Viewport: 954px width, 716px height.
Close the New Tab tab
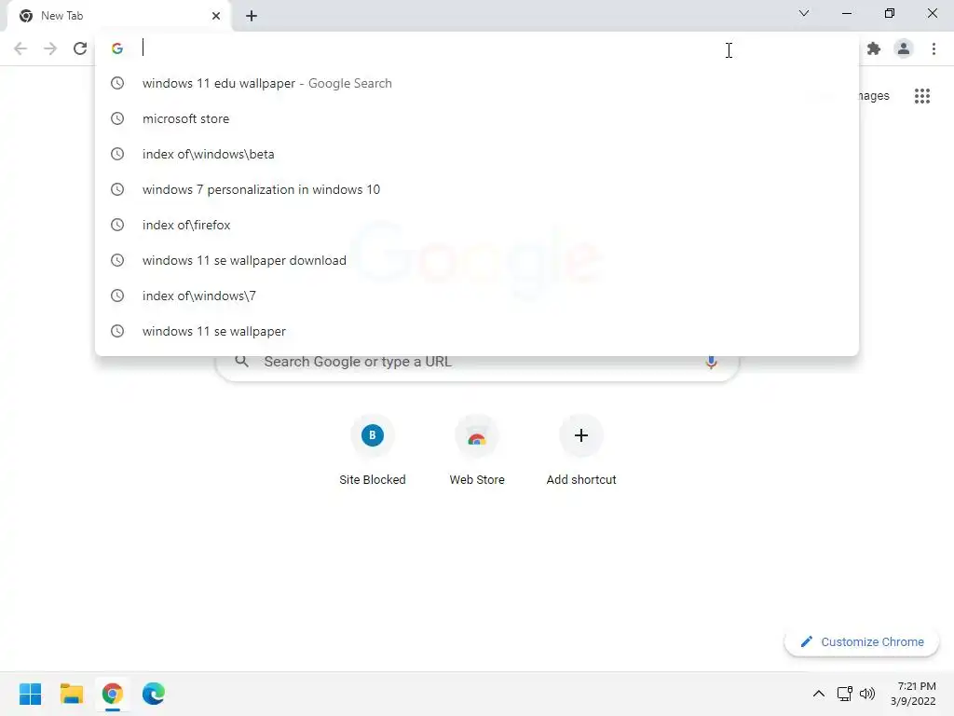click(x=216, y=16)
